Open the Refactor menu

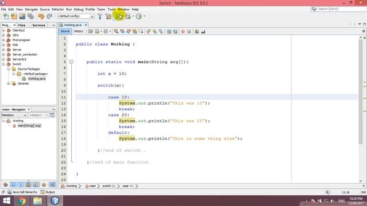[58, 9]
